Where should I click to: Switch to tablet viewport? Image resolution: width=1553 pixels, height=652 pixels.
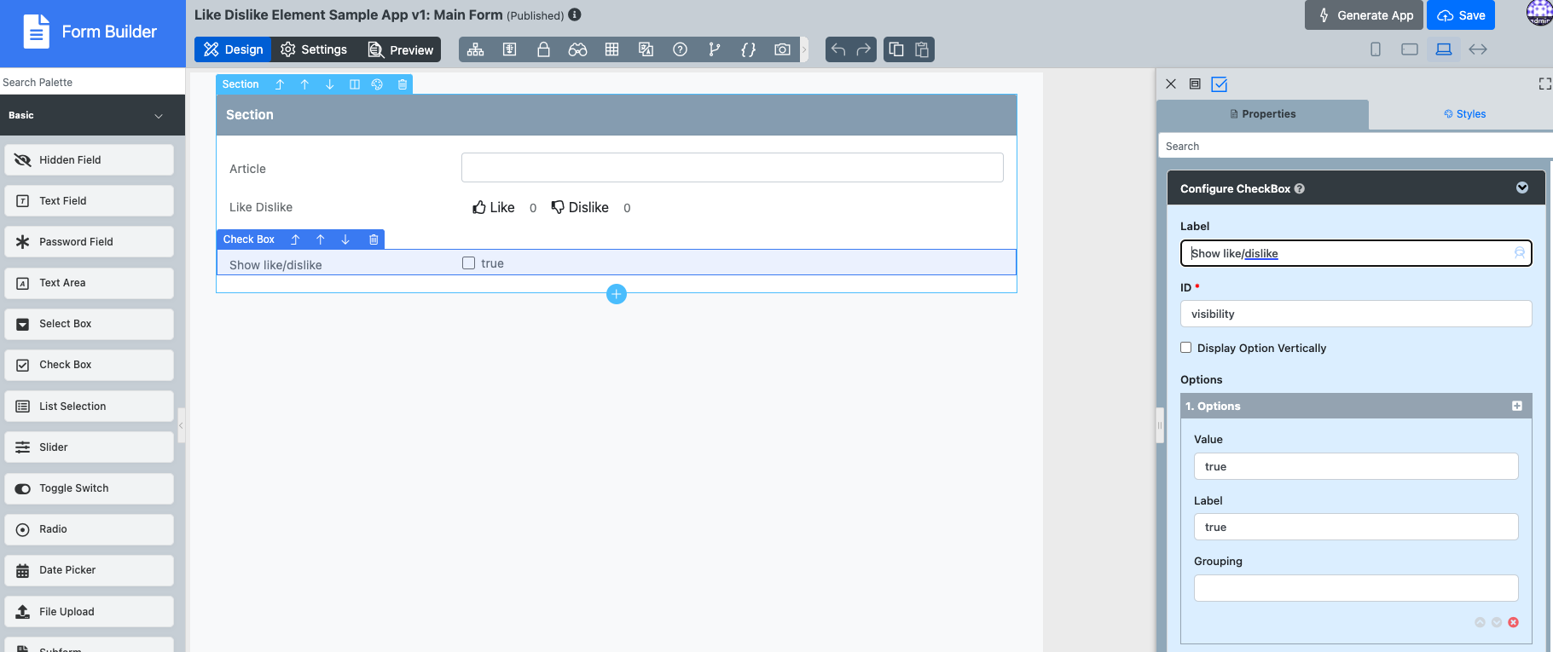[x=1410, y=49]
